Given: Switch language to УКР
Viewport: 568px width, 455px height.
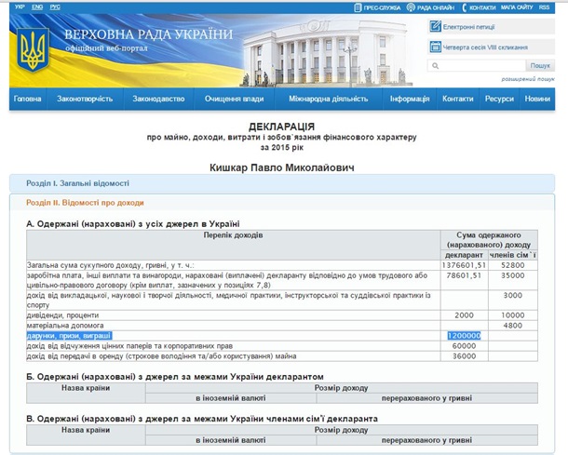Looking at the screenshot, I should (x=20, y=7).
